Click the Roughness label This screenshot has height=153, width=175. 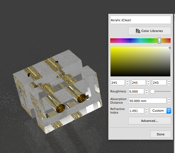coord(118,91)
